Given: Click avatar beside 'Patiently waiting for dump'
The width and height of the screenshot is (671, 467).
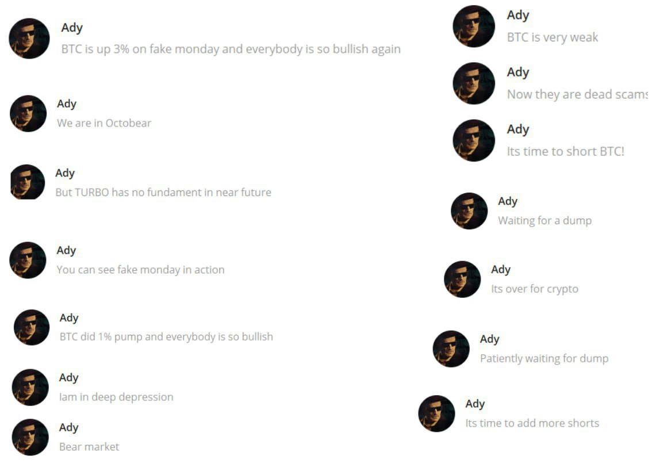Looking at the screenshot, I should [451, 349].
